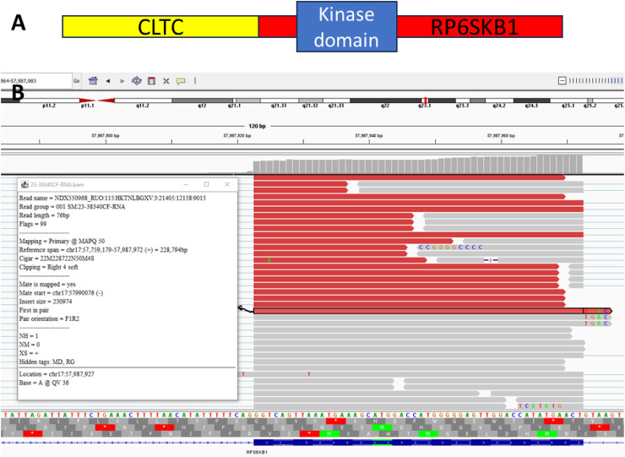Click the 57,987,940 bp ruler label
625x457 pixels.
[x=369, y=136]
